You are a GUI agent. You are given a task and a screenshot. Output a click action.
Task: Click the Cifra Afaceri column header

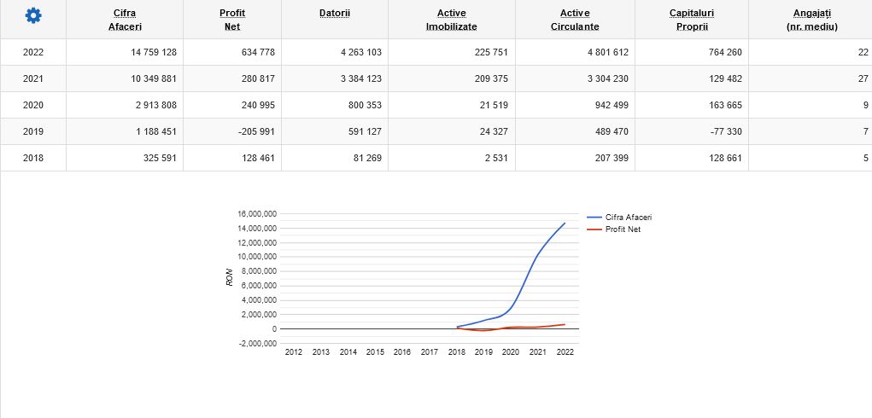coord(125,20)
